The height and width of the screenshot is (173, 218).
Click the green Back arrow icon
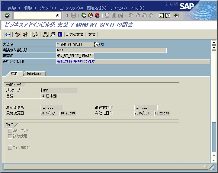pos(84,15)
